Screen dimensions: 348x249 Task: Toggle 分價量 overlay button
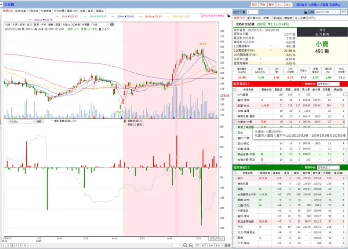(86, 24)
